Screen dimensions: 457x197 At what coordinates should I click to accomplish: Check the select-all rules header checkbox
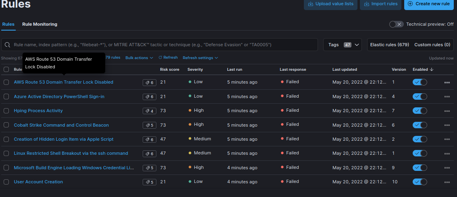(6, 70)
